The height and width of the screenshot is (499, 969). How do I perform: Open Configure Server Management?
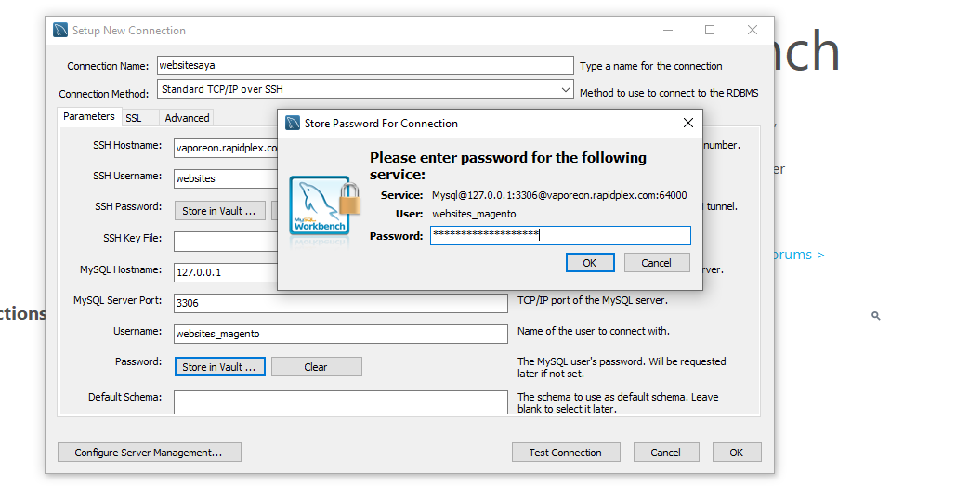pos(149,453)
